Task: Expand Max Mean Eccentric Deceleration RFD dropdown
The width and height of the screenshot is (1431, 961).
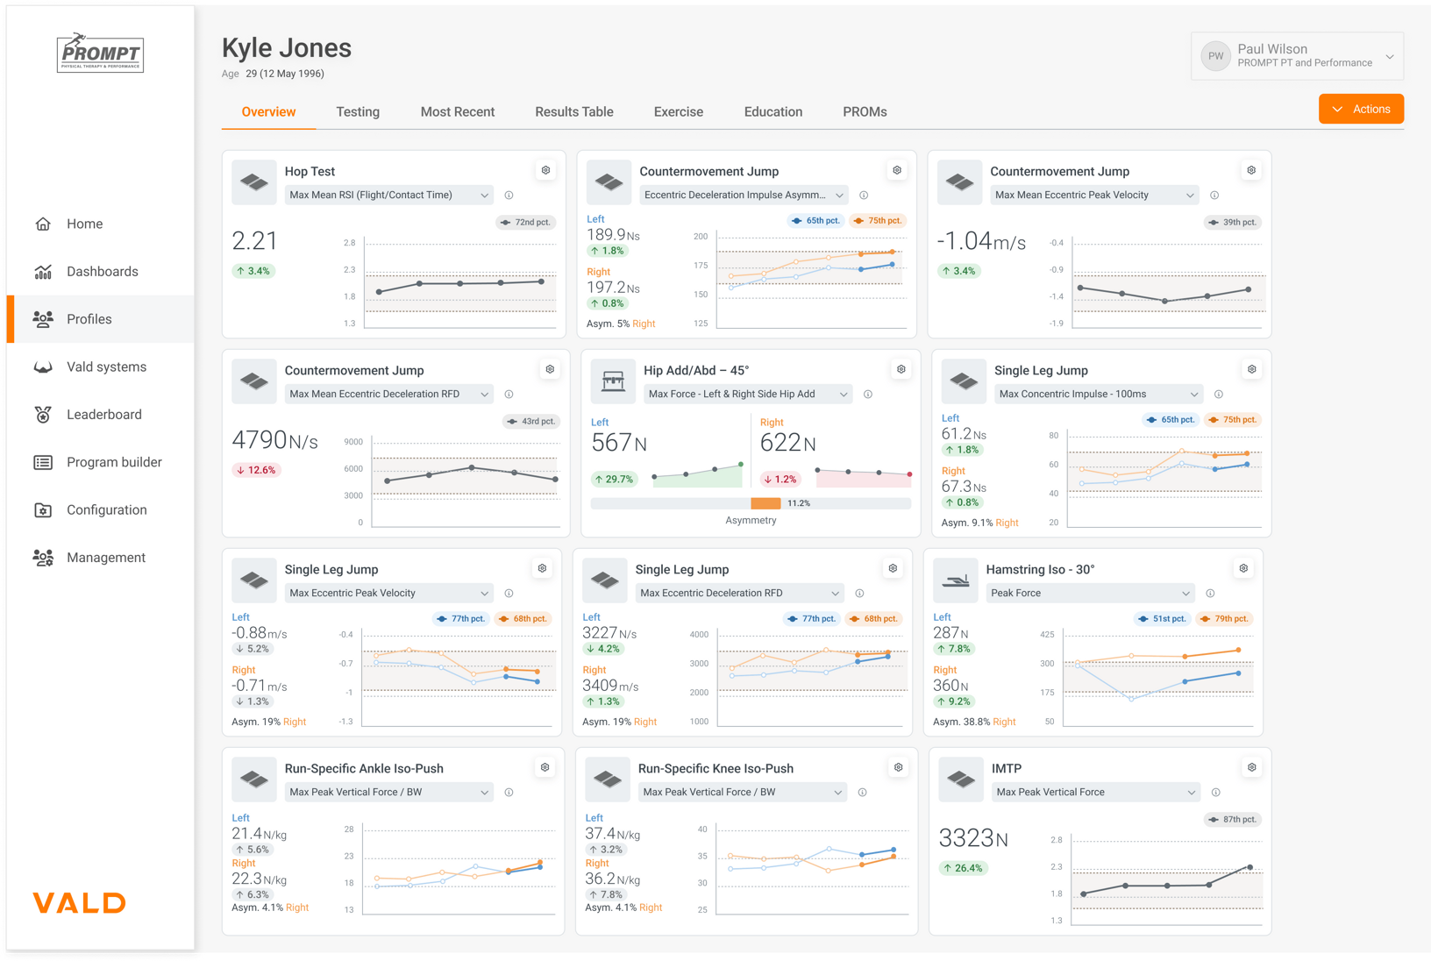Action: (x=388, y=394)
